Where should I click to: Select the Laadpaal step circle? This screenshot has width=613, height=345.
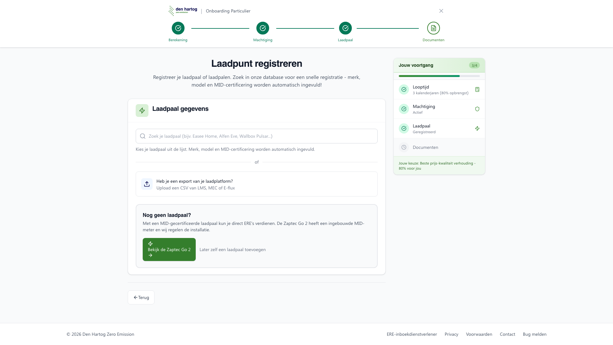click(x=345, y=28)
